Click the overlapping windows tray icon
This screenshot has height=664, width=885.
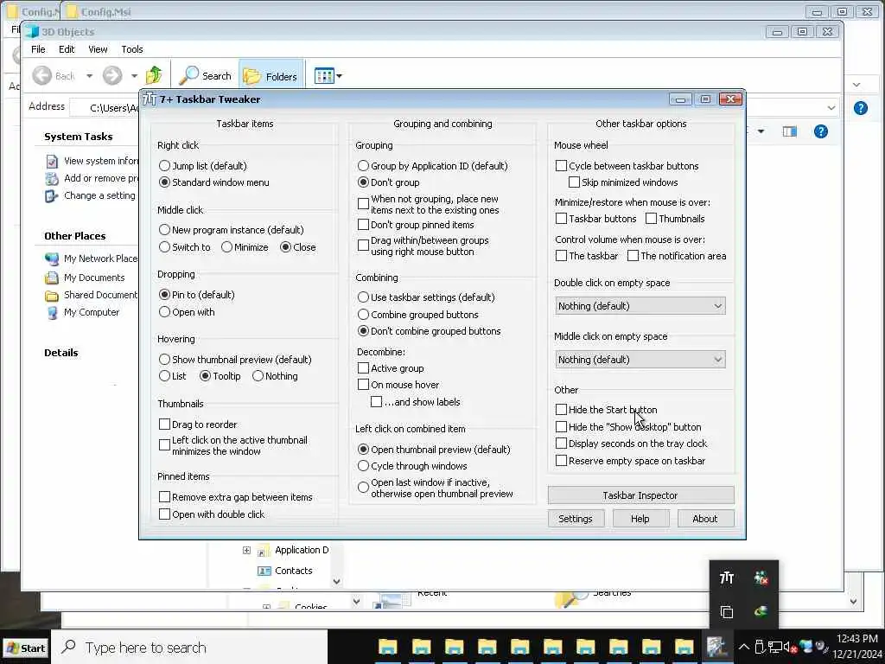726,611
